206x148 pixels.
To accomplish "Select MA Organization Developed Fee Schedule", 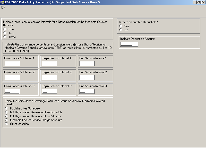I will pyautogui.click(x=6, y=112).
